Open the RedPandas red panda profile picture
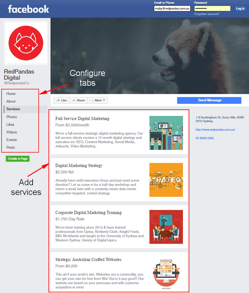Screen dimensions: 249x293 point(26,43)
